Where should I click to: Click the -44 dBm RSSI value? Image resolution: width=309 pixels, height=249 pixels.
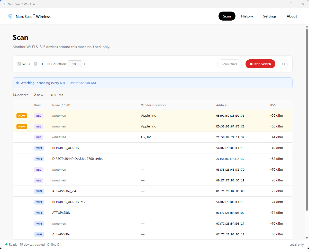click(x=277, y=137)
